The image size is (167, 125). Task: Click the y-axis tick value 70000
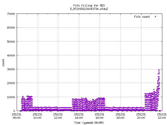point(11,14)
